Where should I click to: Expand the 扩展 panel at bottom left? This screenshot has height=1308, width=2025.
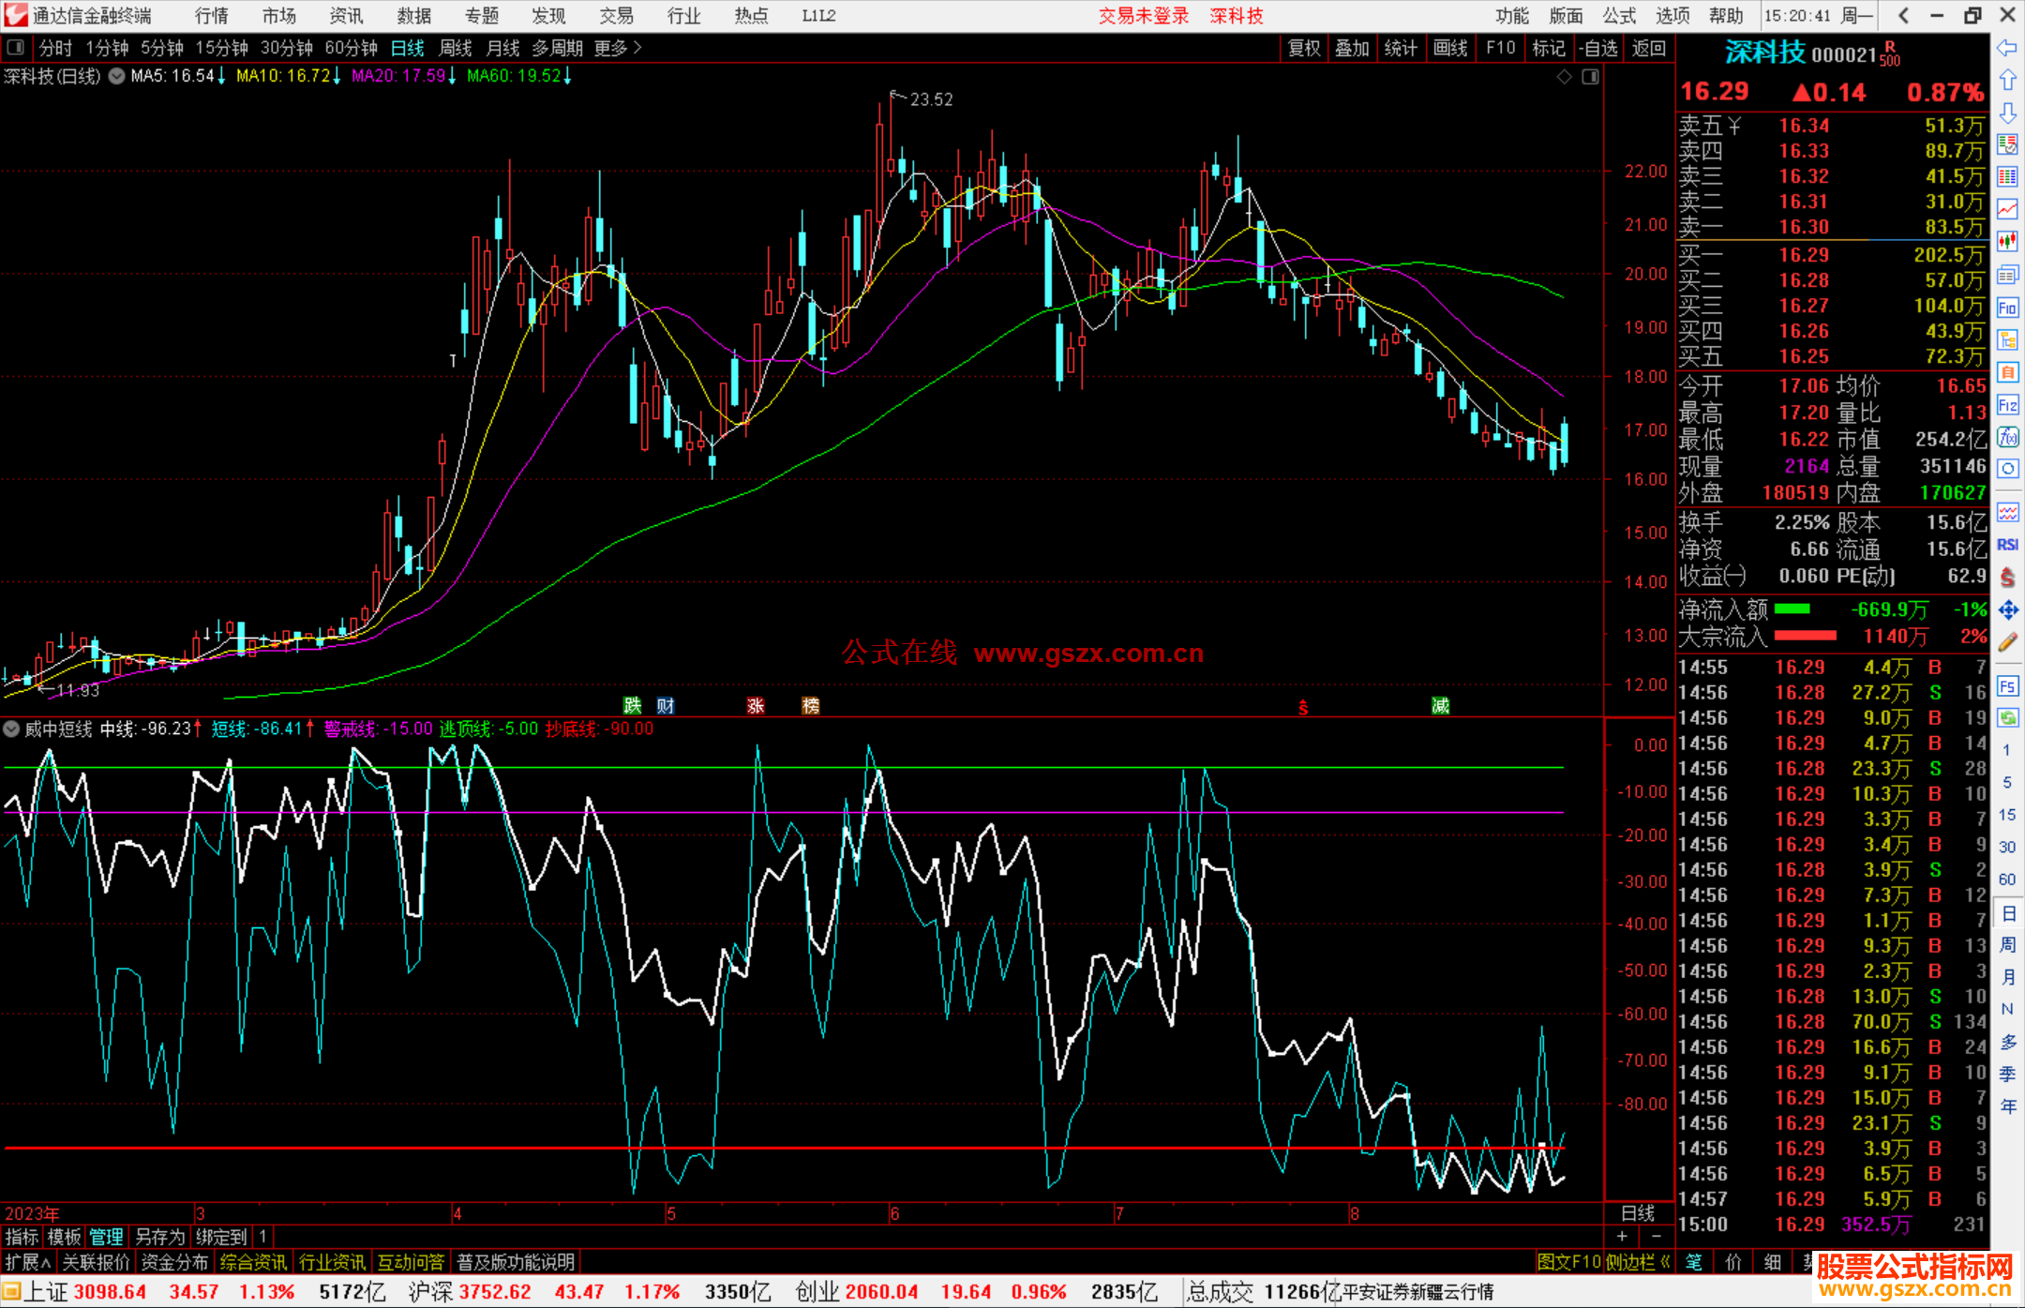[27, 1262]
